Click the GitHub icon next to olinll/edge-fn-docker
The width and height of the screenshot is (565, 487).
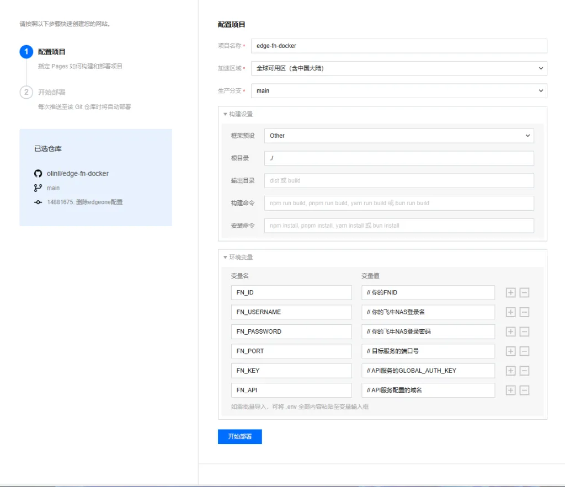(x=38, y=173)
